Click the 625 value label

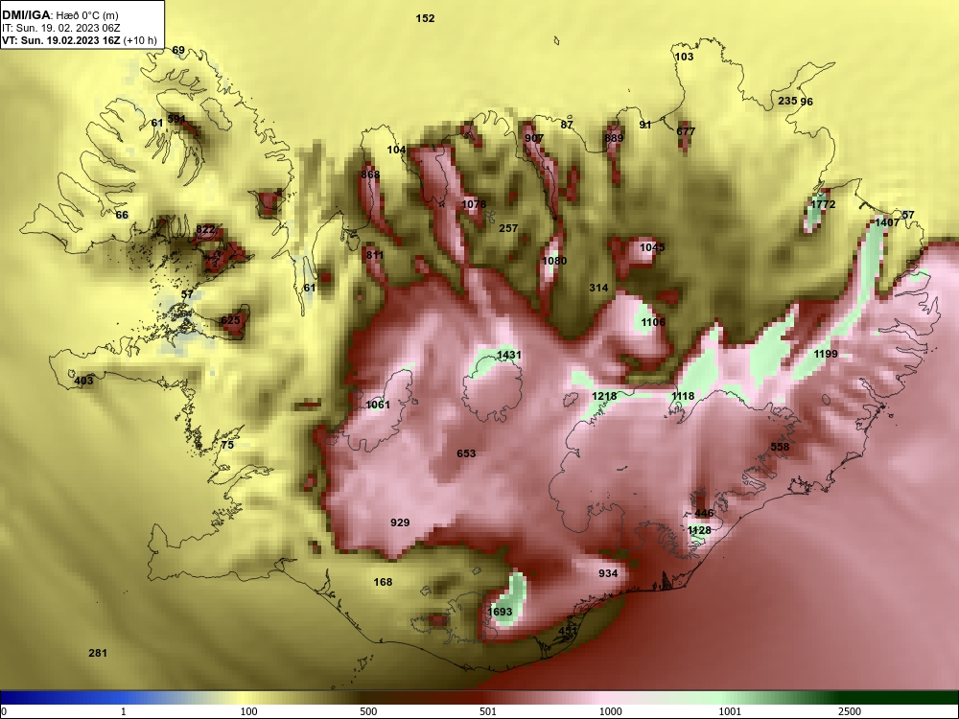pos(230,320)
